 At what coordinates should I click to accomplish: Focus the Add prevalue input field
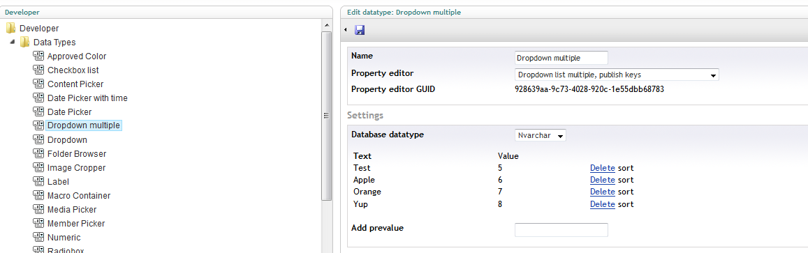point(561,230)
